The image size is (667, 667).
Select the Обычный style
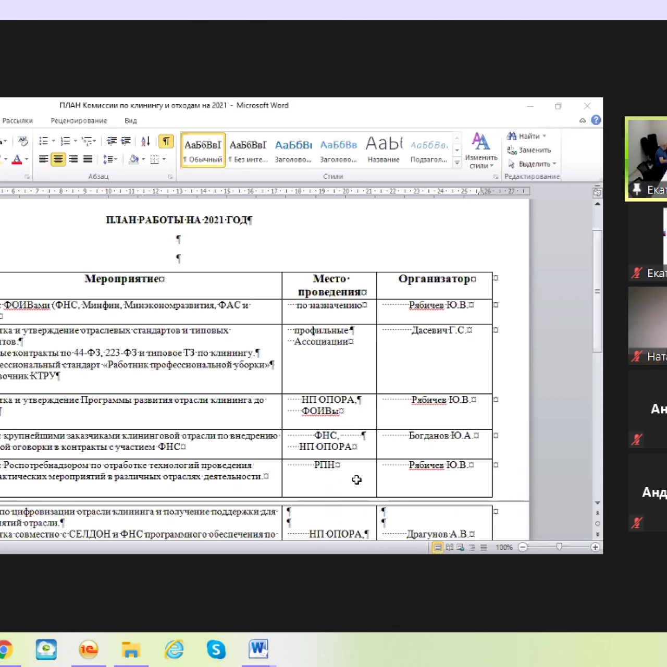point(203,150)
